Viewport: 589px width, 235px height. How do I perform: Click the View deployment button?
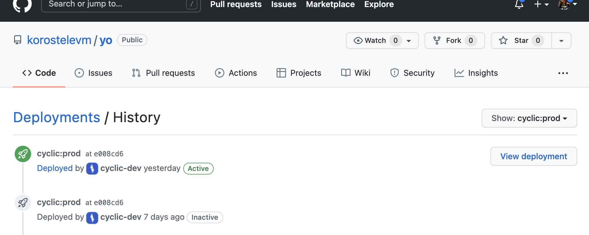tap(534, 156)
